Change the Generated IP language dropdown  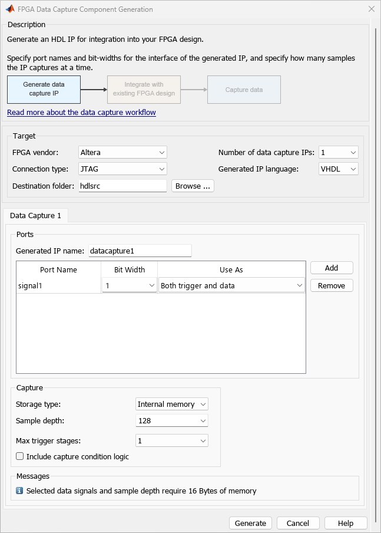pyautogui.click(x=338, y=169)
